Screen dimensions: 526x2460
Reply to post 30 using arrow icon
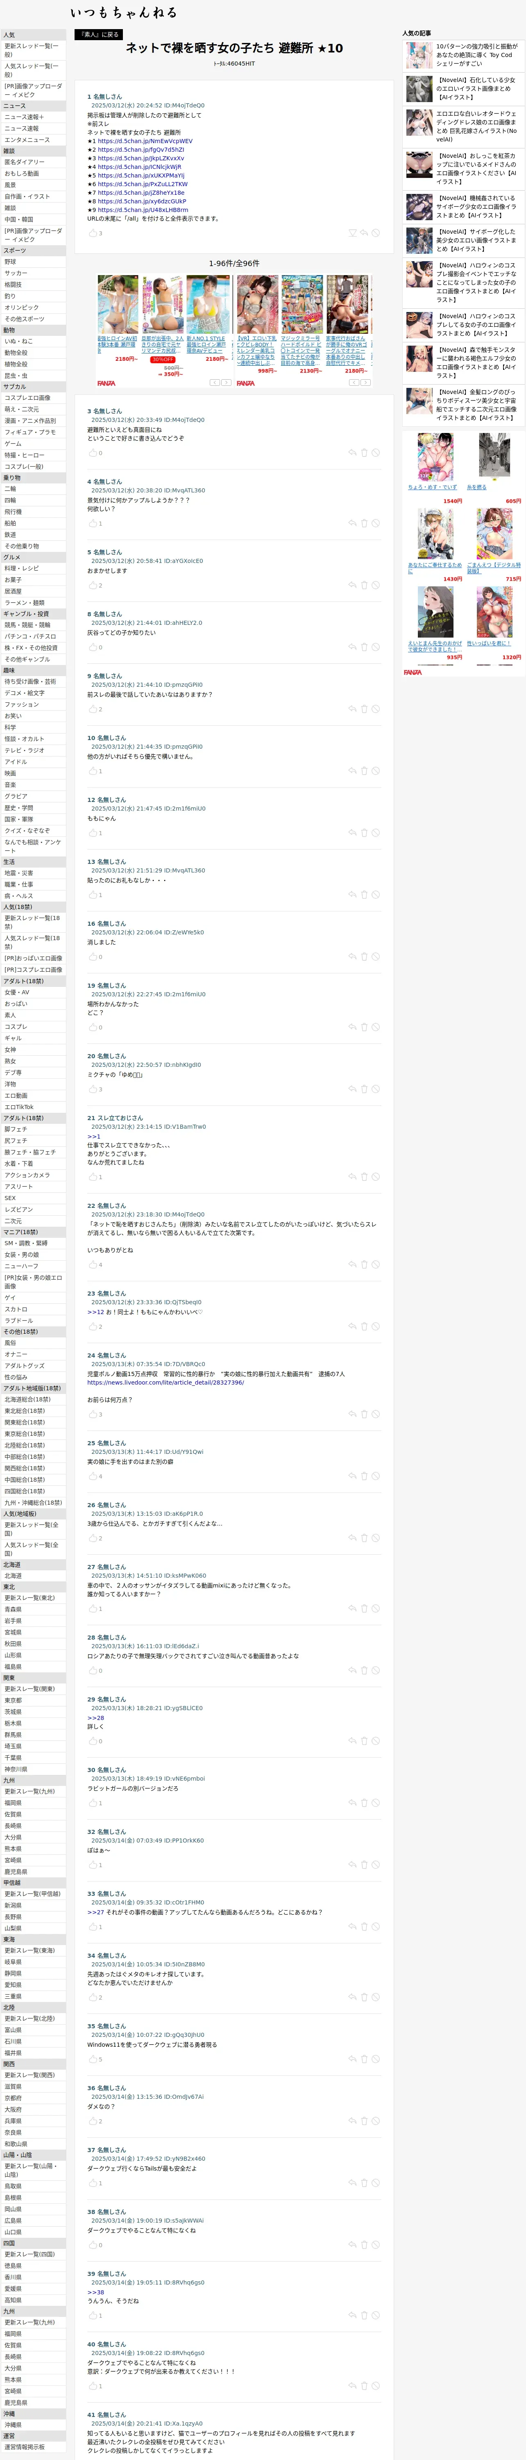pyautogui.click(x=352, y=1804)
